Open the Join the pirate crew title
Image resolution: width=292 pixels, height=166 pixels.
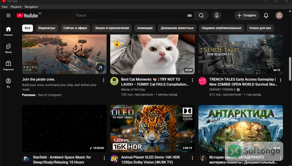pyautogui.click(x=39, y=79)
